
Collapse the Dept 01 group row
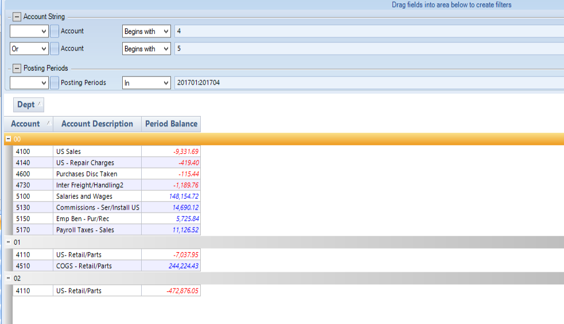(8, 242)
